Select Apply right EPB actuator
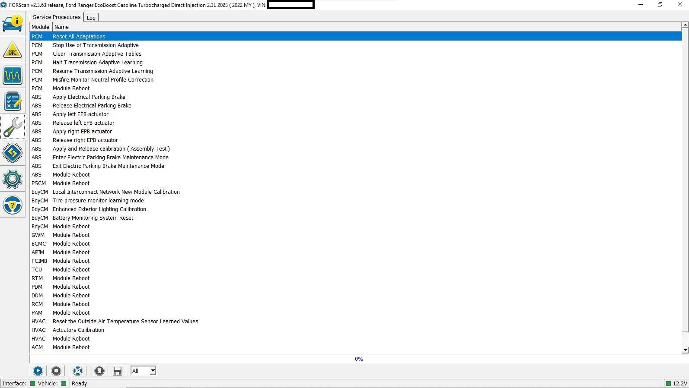Viewport: 689px width, 388px height. (x=356, y=131)
